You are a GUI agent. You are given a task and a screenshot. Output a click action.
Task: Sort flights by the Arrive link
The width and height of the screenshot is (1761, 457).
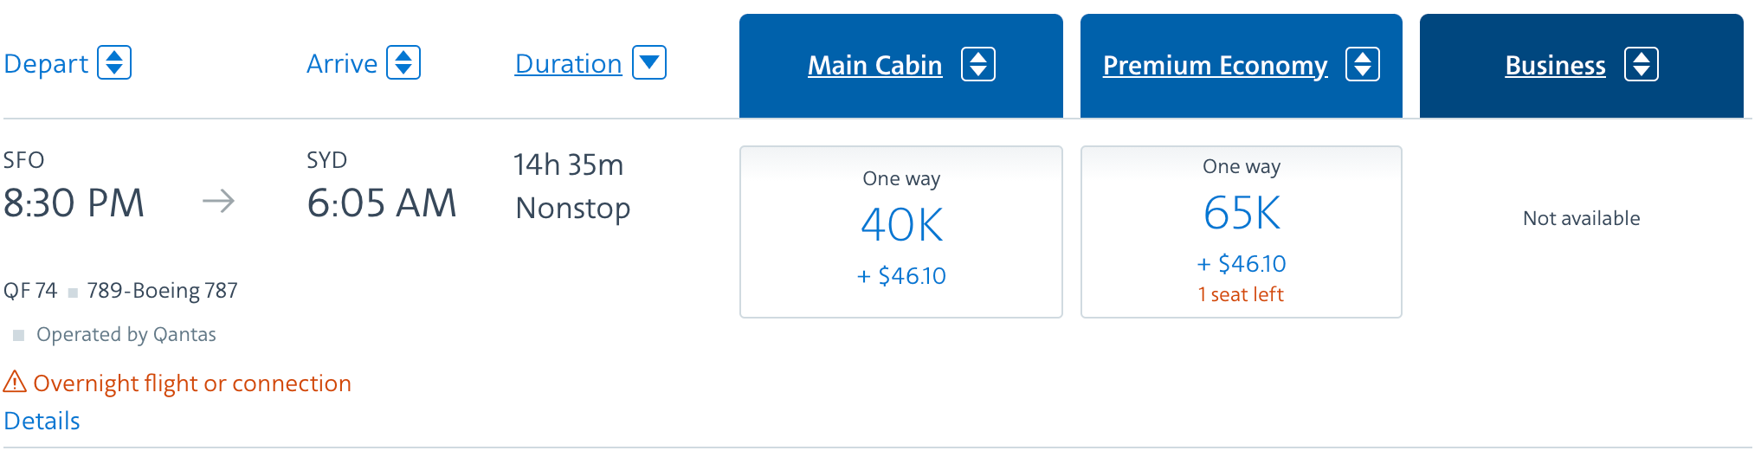342,64
